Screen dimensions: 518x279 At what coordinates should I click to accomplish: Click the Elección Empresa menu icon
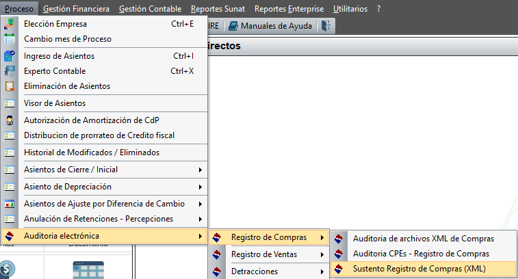click(x=10, y=24)
